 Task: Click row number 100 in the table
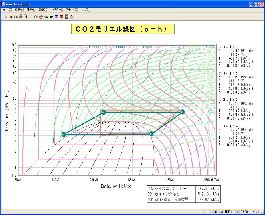click(151, 199)
